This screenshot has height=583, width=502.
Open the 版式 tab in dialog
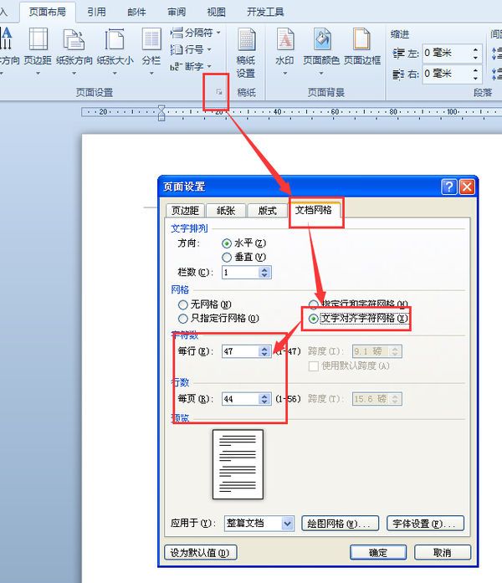[x=267, y=211]
